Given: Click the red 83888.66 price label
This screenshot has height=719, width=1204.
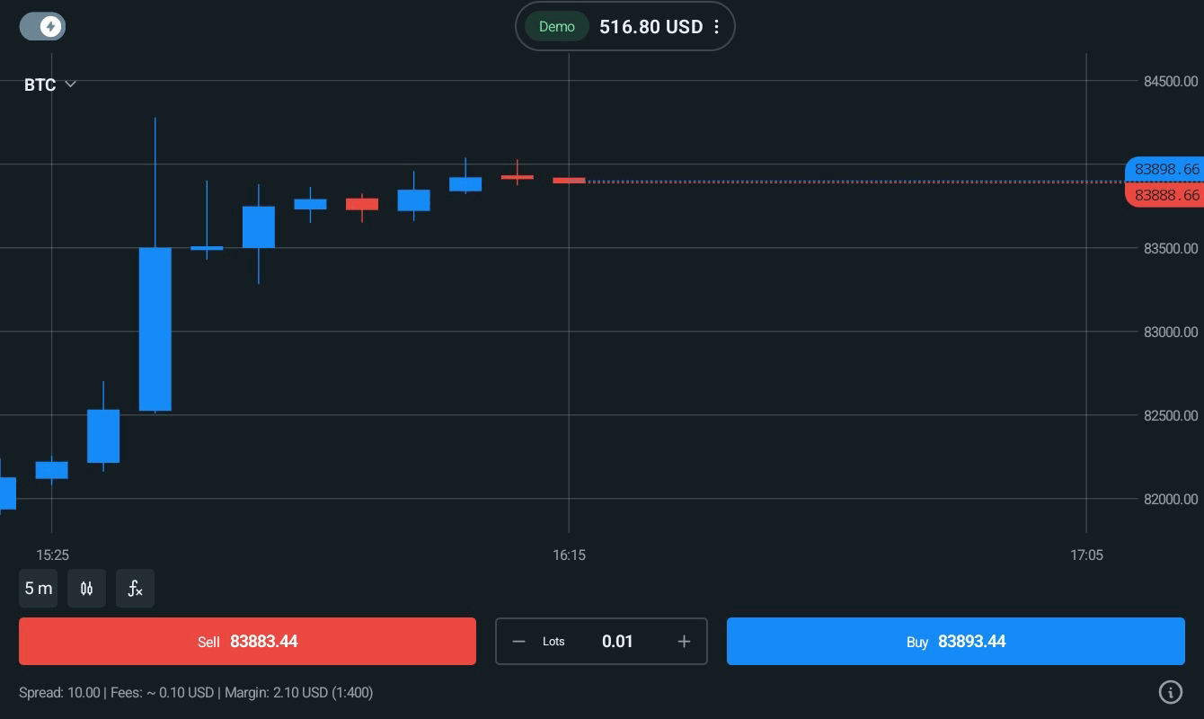Looking at the screenshot, I should pos(1164,195).
